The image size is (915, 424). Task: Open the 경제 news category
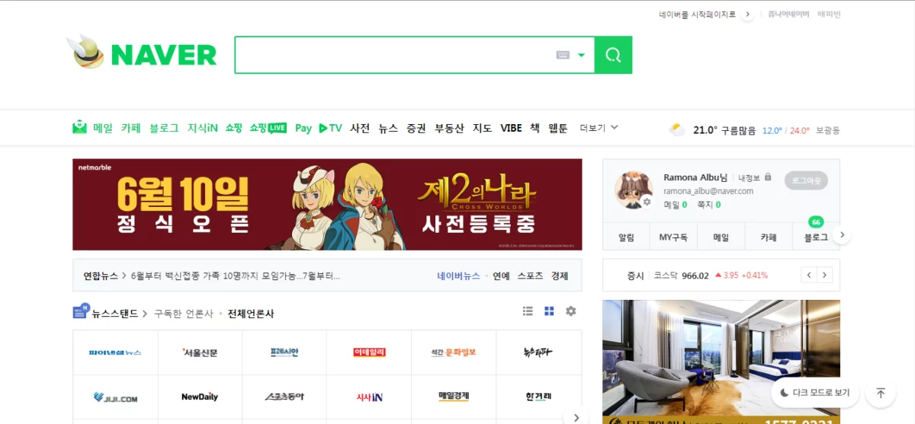[x=560, y=276]
